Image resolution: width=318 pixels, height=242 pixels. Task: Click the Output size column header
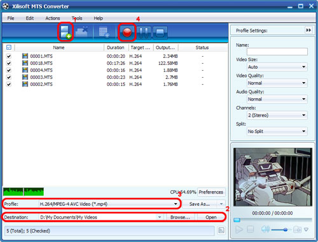[165, 47]
